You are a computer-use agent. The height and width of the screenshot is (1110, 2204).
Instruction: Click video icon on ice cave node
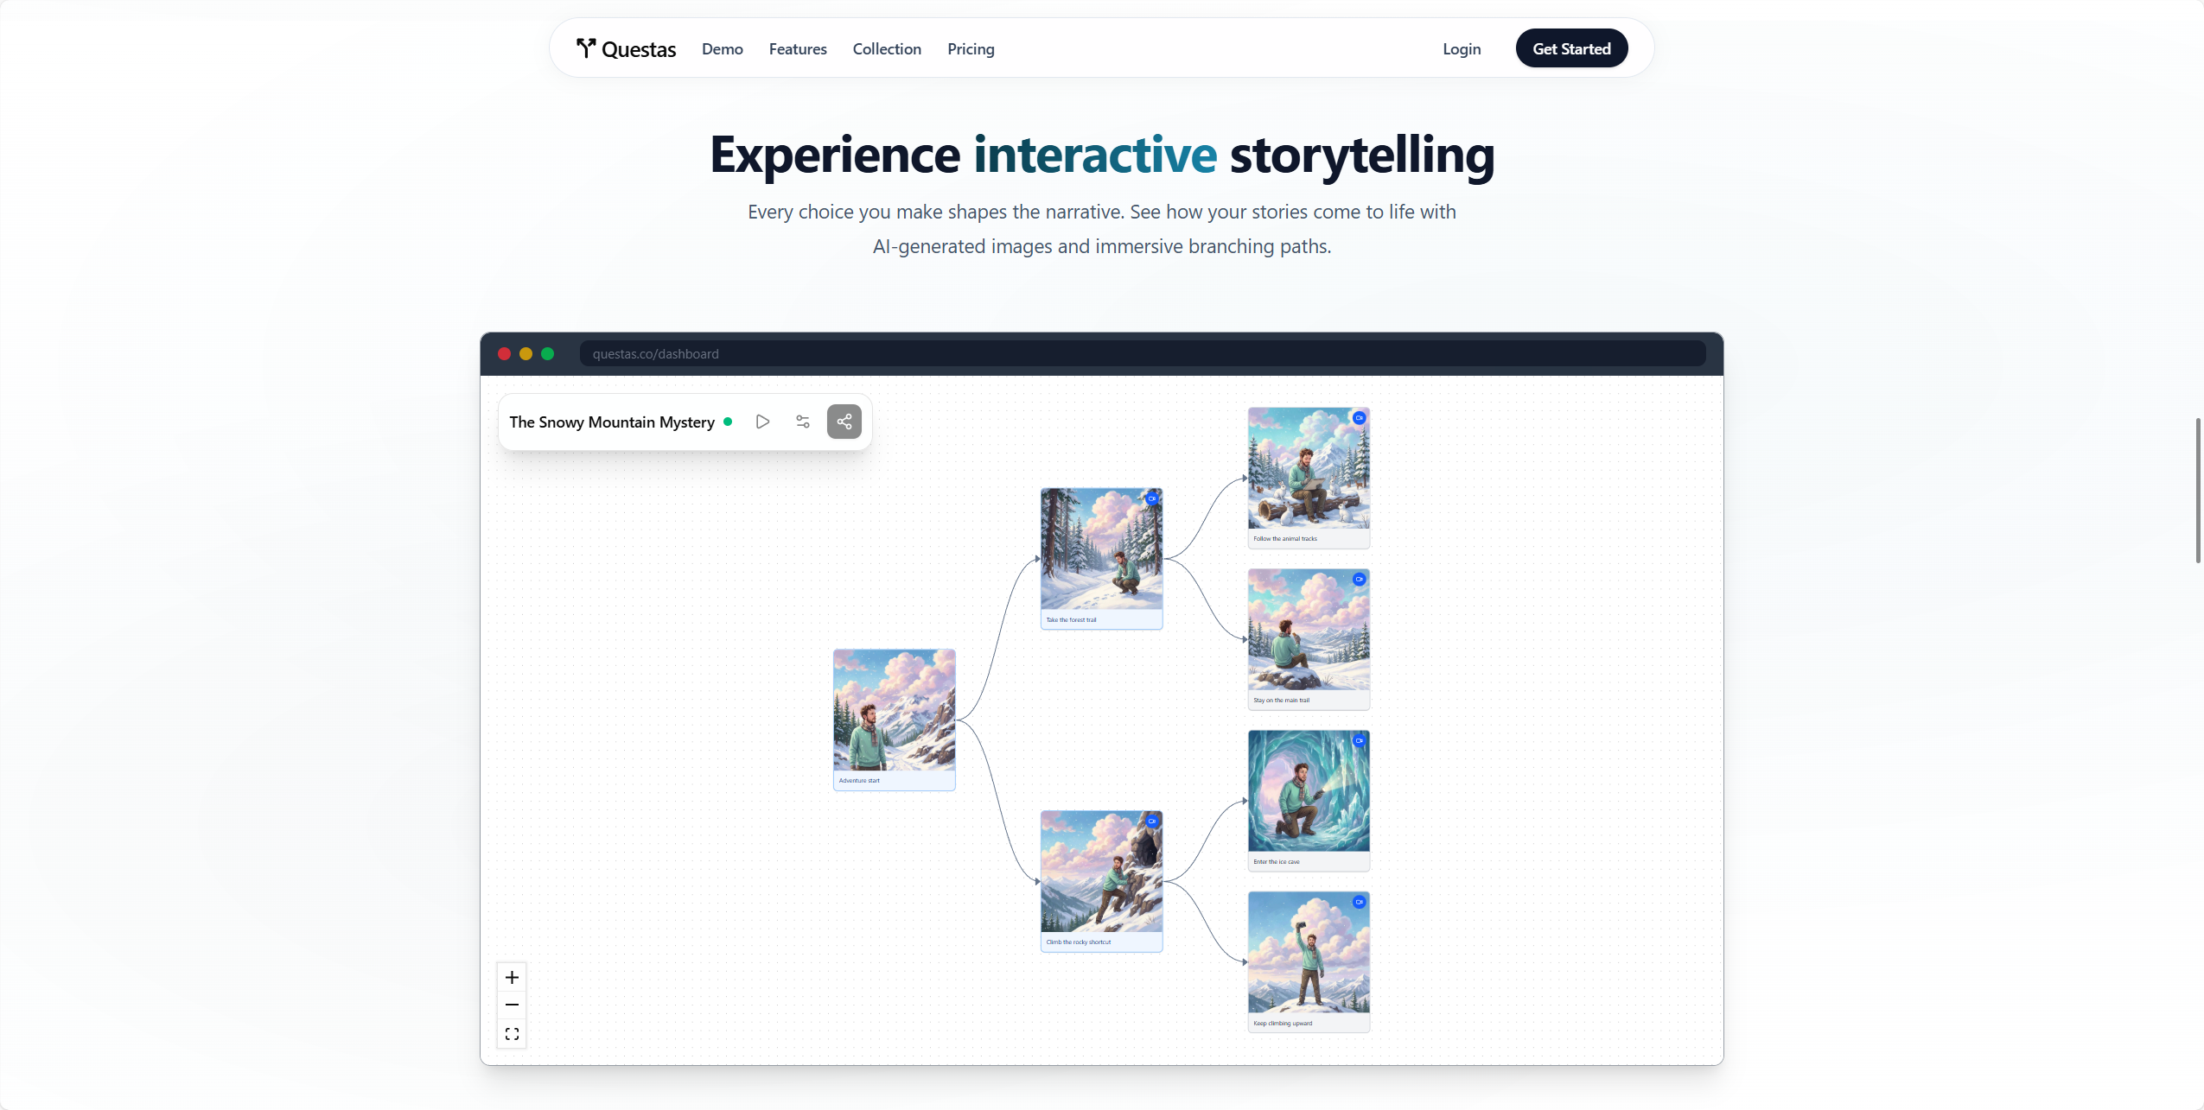coord(1360,740)
